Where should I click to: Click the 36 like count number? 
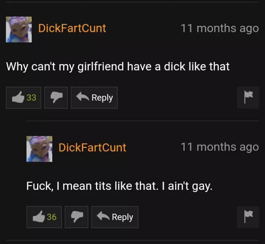click(52, 217)
